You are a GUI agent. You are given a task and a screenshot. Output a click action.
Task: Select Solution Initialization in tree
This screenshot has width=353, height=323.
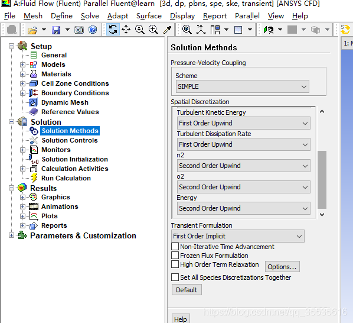click(75, 159)
